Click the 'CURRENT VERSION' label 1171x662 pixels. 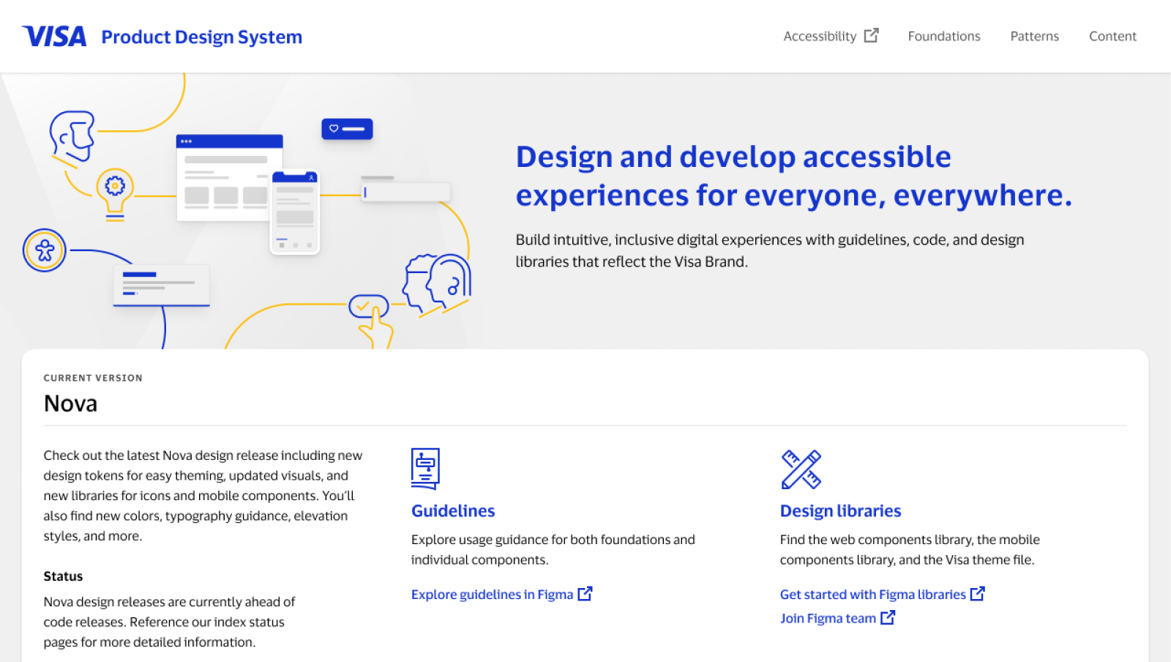click(x=93, y=378)
